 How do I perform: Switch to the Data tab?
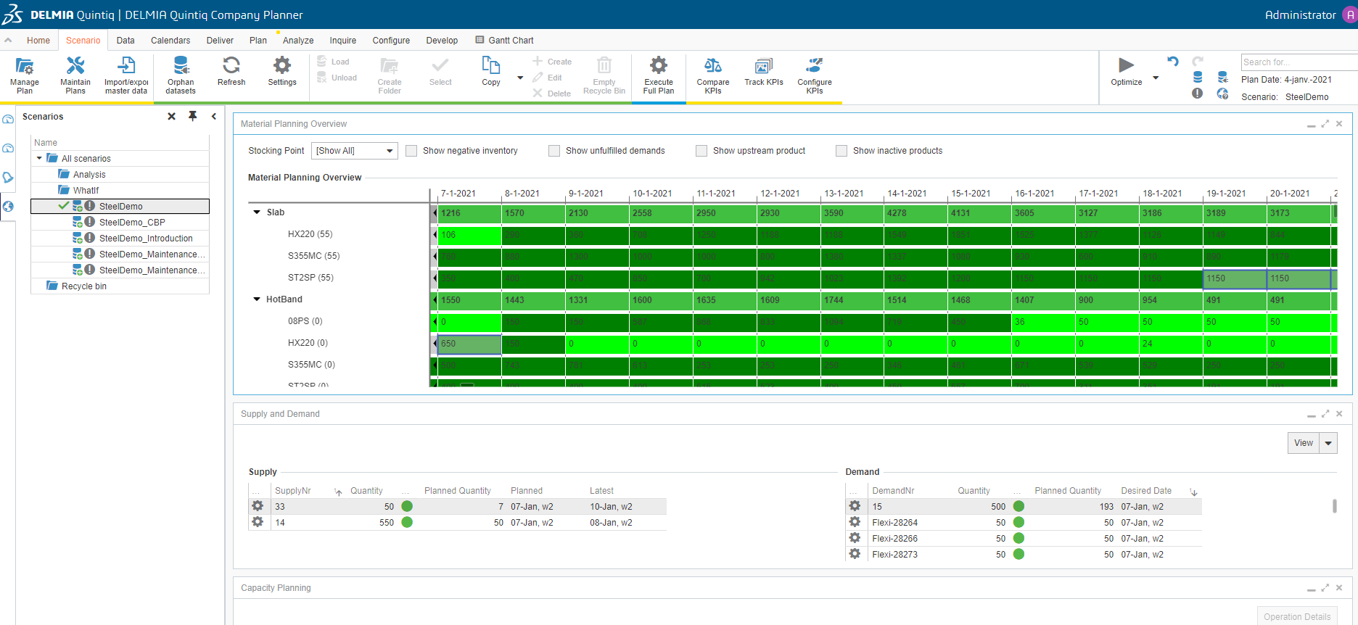click(125, 41)
